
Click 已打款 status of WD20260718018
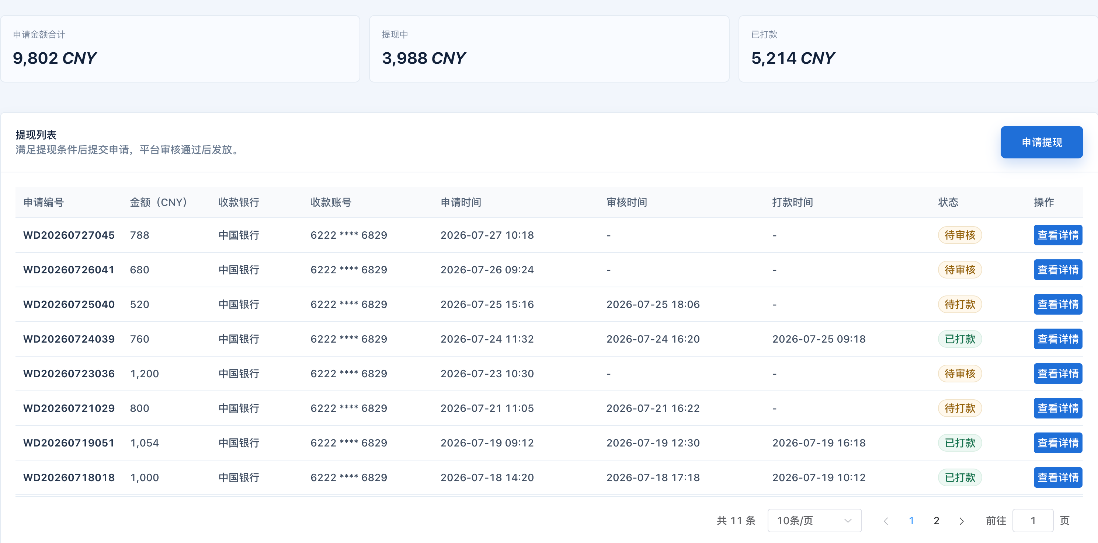click(959, 477)
